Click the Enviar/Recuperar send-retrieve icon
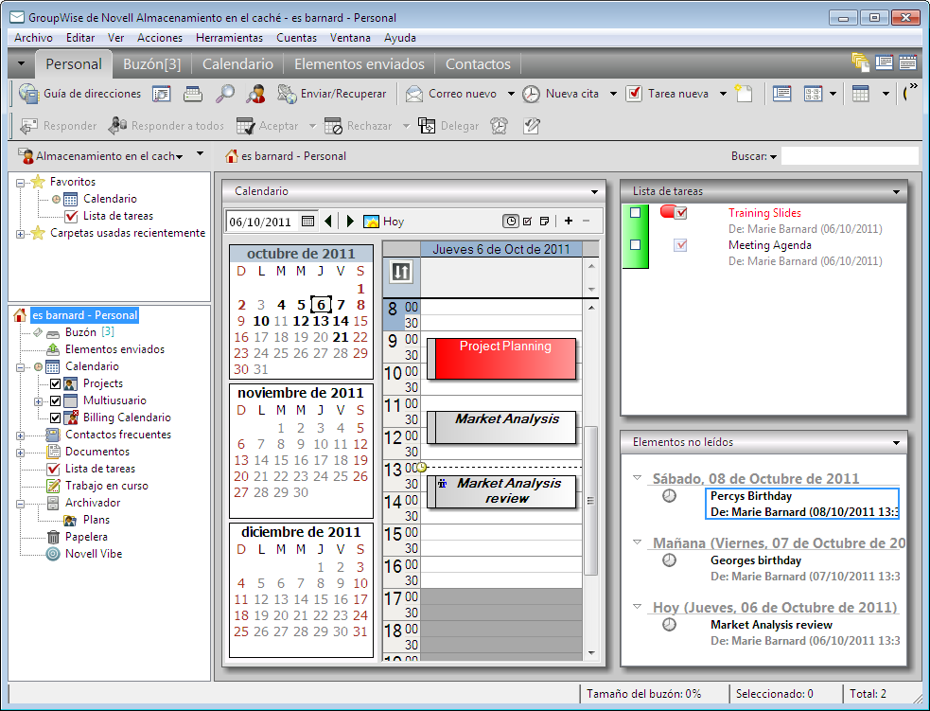 click(331, 94)
